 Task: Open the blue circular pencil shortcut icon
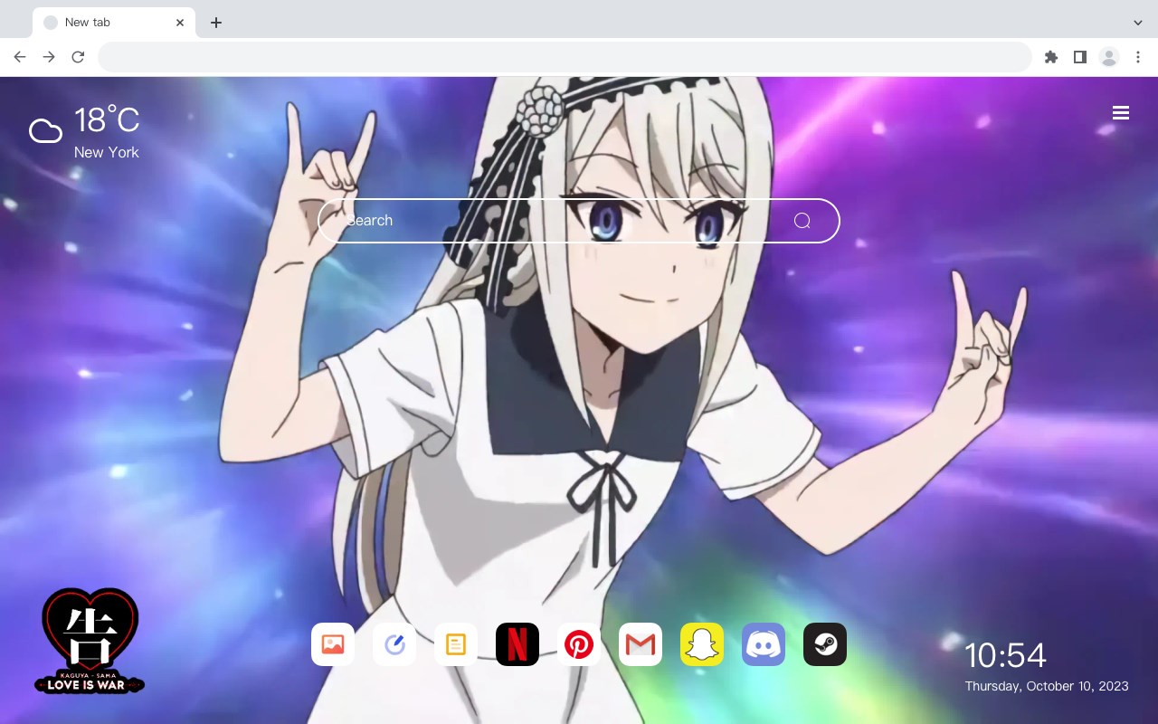(x=394, y=644)
